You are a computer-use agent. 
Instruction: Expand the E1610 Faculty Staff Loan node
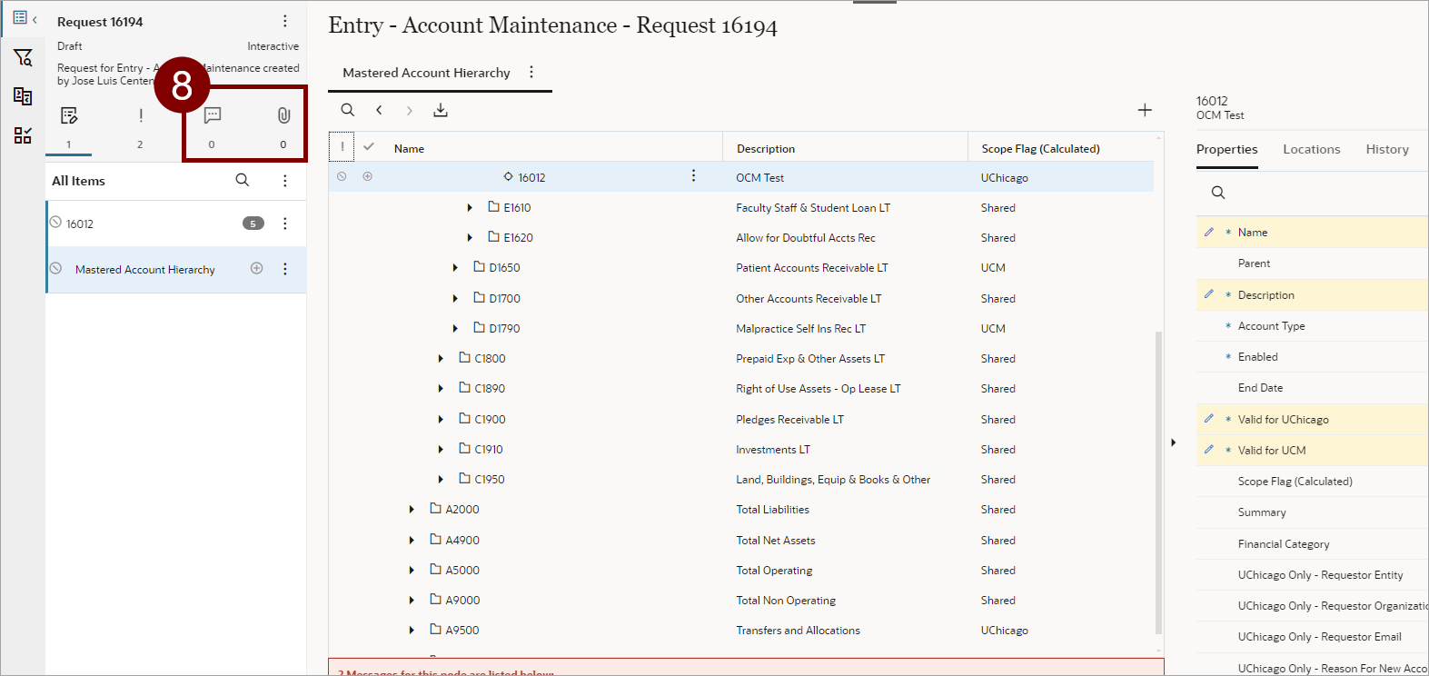click(470, 208)
